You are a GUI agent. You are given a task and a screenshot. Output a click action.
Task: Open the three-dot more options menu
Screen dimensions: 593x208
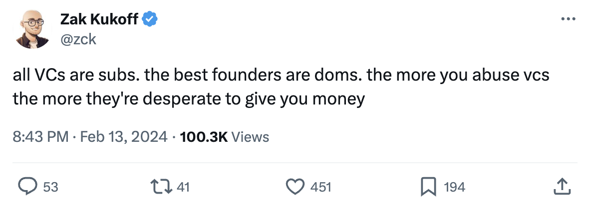coord(569,19)
